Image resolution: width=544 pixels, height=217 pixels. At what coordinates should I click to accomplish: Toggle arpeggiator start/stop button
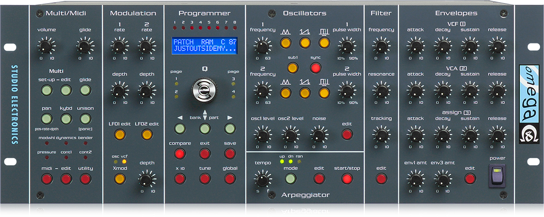coord(347,178)
